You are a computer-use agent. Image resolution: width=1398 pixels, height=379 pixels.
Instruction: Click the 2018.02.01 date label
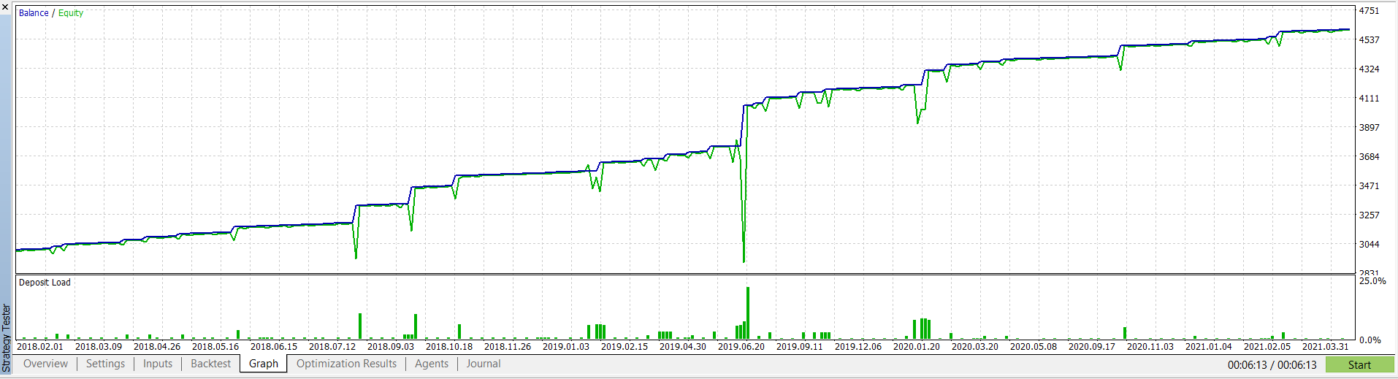(x=40, y=347)
